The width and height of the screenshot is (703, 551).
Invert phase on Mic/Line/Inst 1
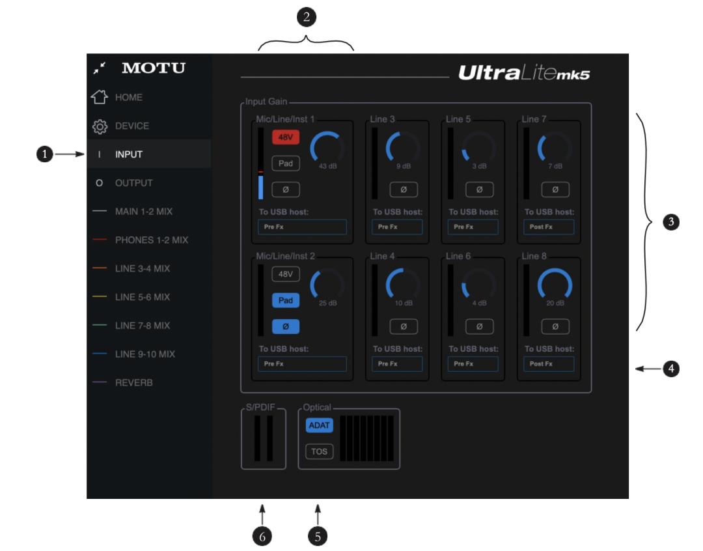[286, 190]
